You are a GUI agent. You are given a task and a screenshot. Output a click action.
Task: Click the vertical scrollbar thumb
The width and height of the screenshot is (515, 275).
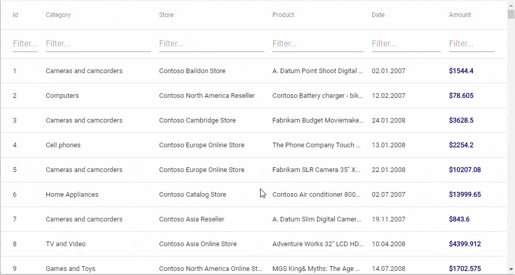(x=511, y=12)
